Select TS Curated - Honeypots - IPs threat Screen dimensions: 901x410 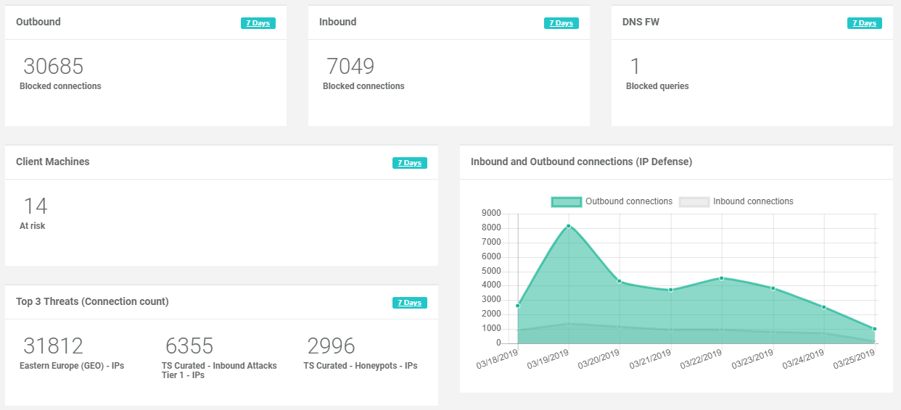pyautogui.click(x=360, y=366)
